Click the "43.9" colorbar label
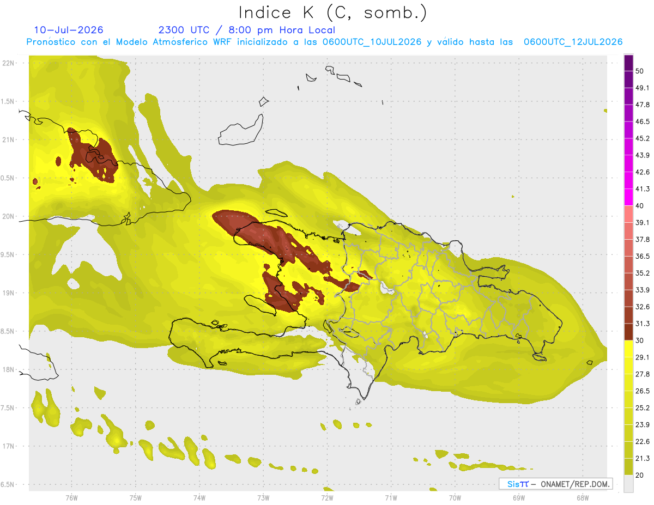The width and height of the screenshot is (654, 505). pos(643,155)
